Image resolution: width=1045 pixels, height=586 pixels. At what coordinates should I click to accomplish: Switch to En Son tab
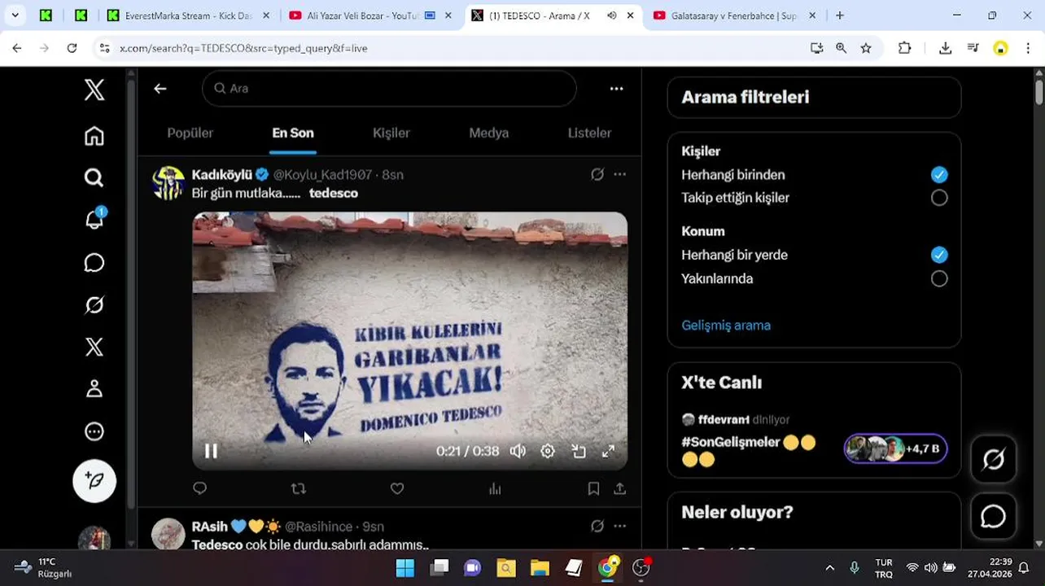tap(293, 133)
